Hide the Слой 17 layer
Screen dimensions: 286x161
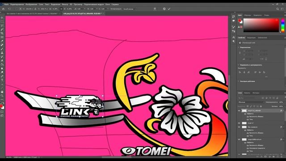tap(239, 123)
